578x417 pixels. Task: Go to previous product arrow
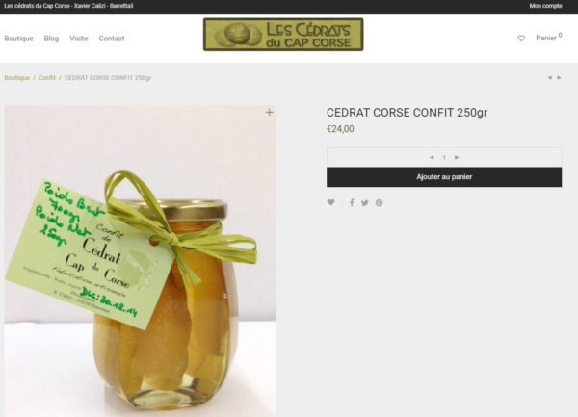(550, 77)
